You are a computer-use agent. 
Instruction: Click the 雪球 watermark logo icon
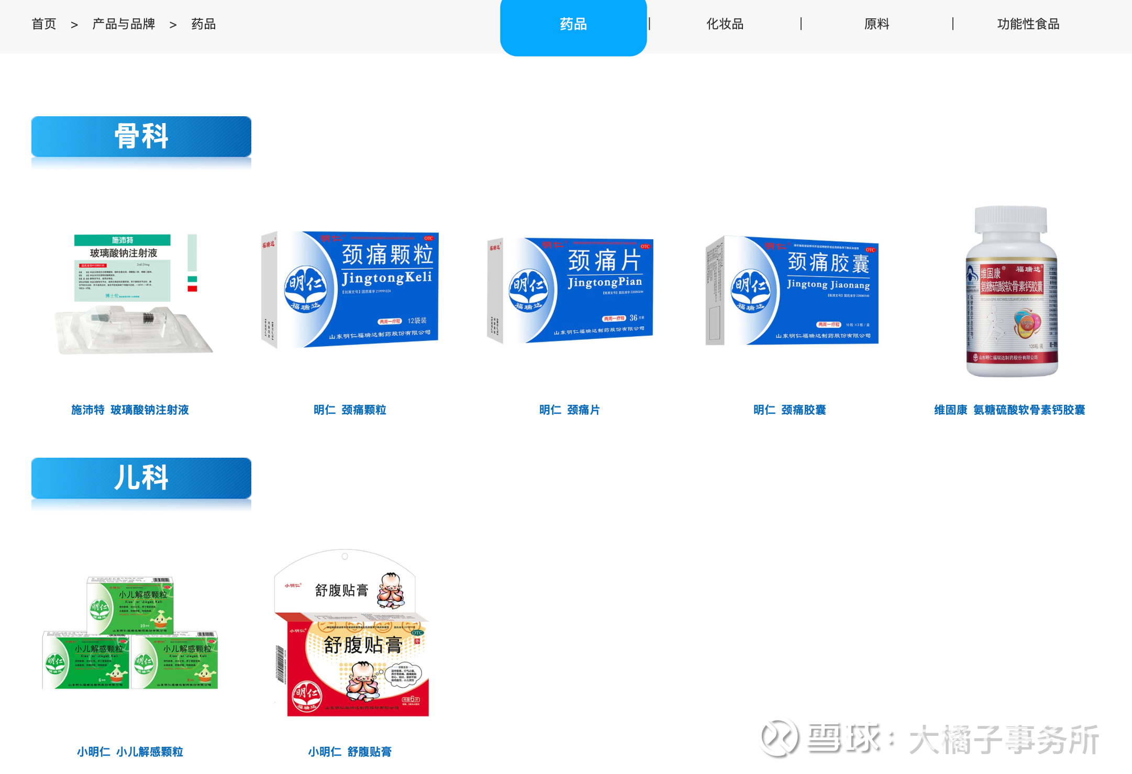(779, 738)
